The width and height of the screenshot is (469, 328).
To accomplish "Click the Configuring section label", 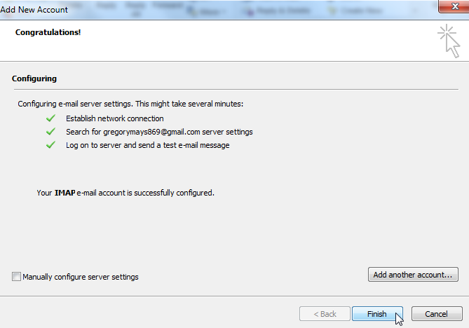I will pos(34,78).
